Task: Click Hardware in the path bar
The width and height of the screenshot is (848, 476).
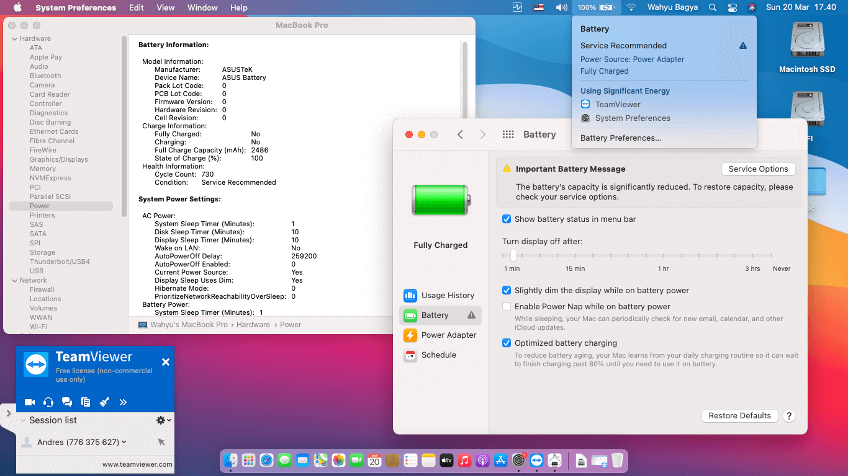Action: point(253,325)
